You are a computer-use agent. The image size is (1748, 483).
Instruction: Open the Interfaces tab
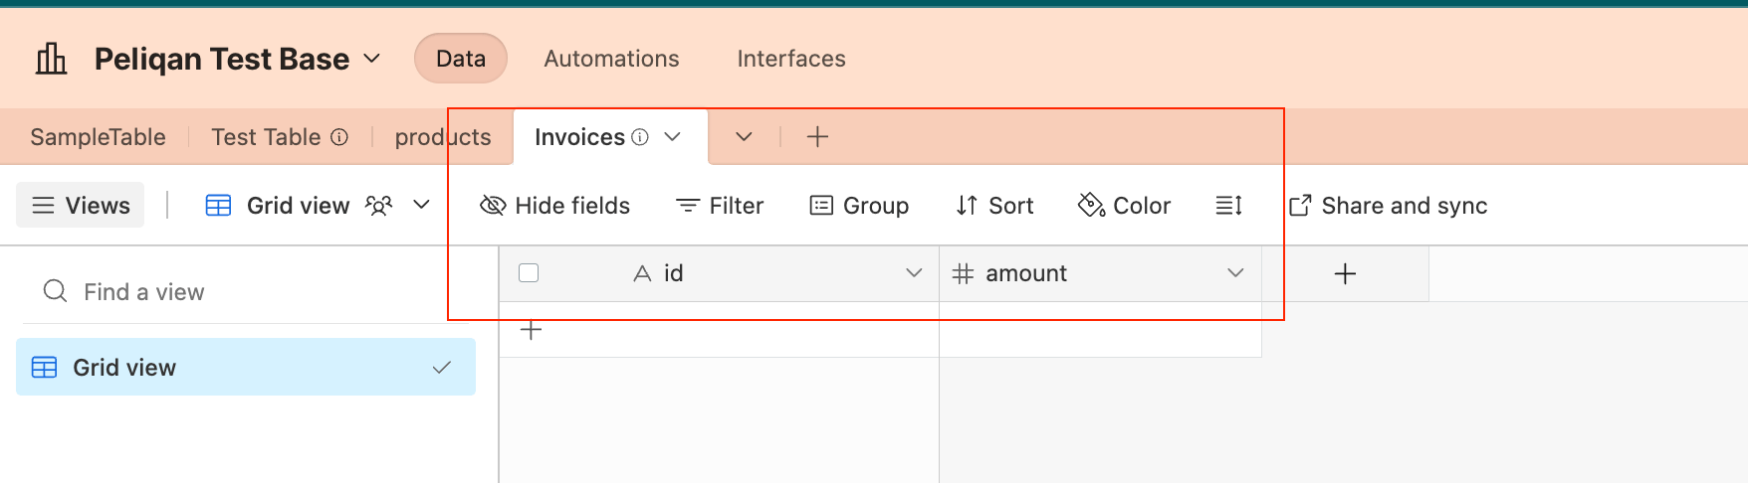791,59
